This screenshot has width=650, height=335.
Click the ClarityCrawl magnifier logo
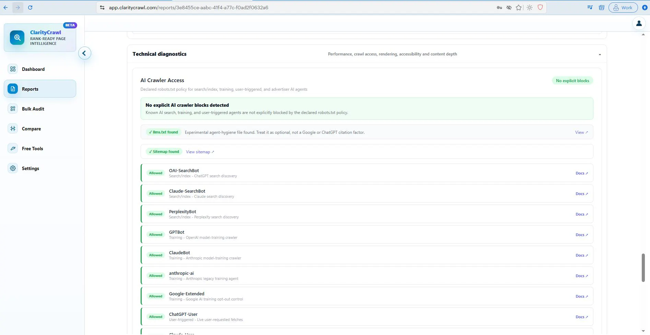(x=17, y=38)
